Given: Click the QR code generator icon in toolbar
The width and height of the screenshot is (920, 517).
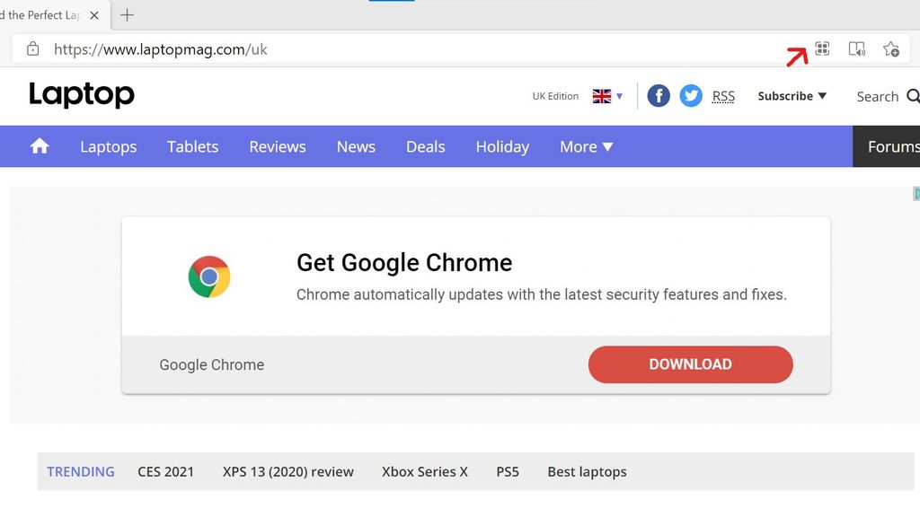Looking at the screenshot, I should click(822, 49).
